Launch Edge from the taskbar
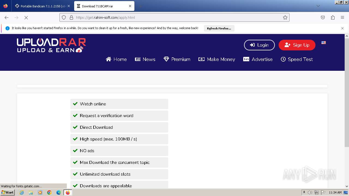 pos(59,192)
